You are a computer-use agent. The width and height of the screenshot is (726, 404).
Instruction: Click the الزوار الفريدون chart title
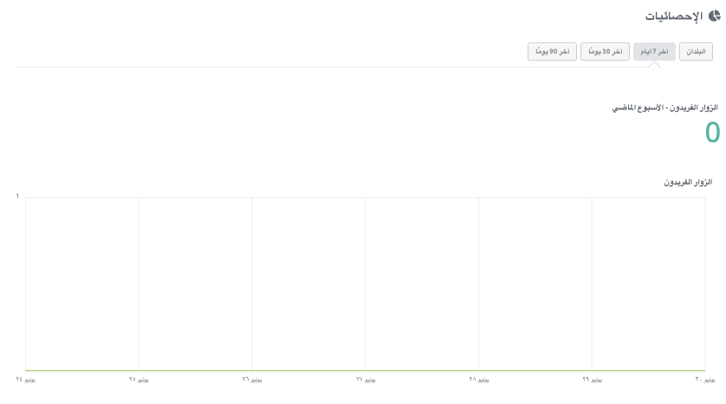pos(688,183)
